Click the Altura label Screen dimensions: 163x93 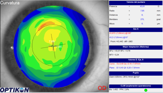(112, 24)
